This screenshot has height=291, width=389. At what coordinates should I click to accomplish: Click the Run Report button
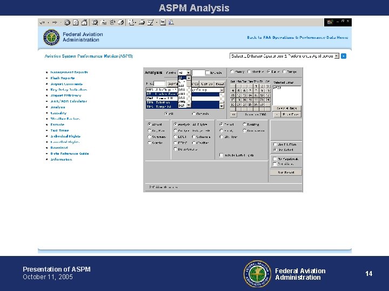286,172
